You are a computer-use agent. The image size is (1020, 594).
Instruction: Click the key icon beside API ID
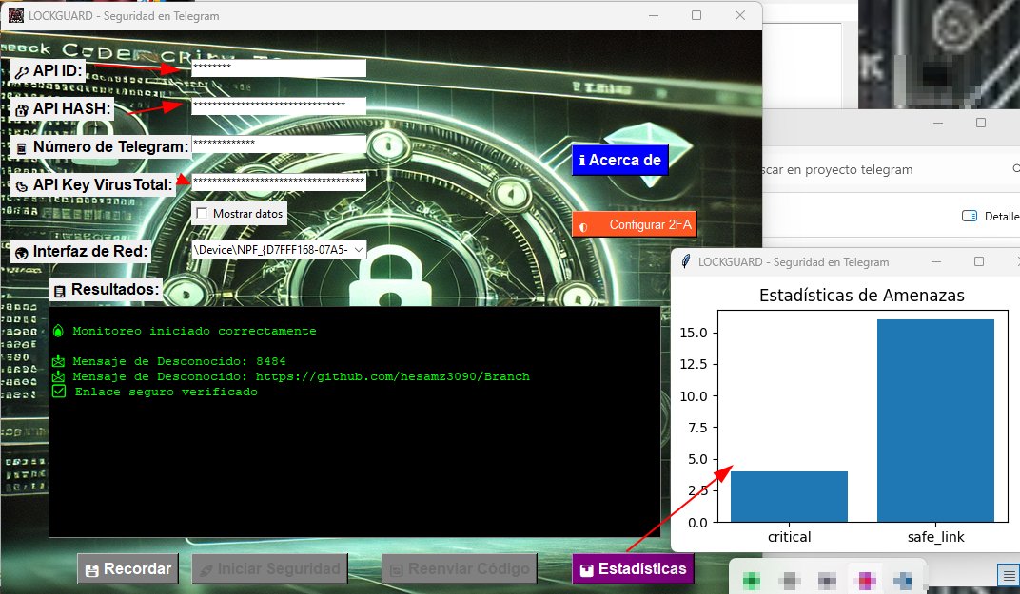point(22,72)
